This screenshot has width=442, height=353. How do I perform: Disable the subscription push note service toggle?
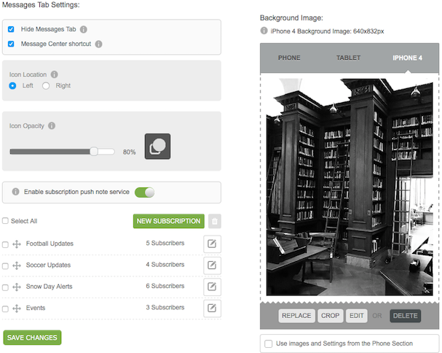click(x=145, y=193)
